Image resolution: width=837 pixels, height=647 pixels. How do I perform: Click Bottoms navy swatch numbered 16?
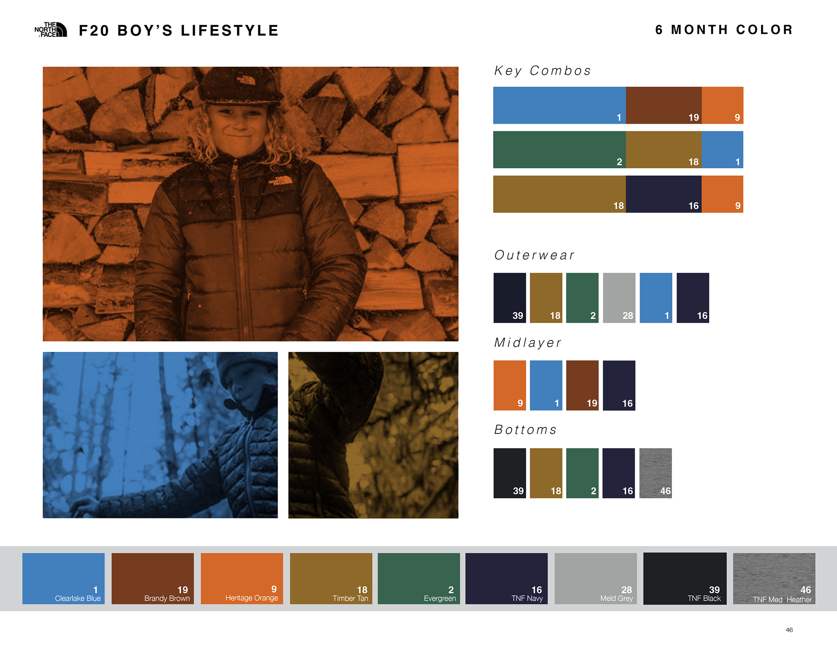coord(619,473)
